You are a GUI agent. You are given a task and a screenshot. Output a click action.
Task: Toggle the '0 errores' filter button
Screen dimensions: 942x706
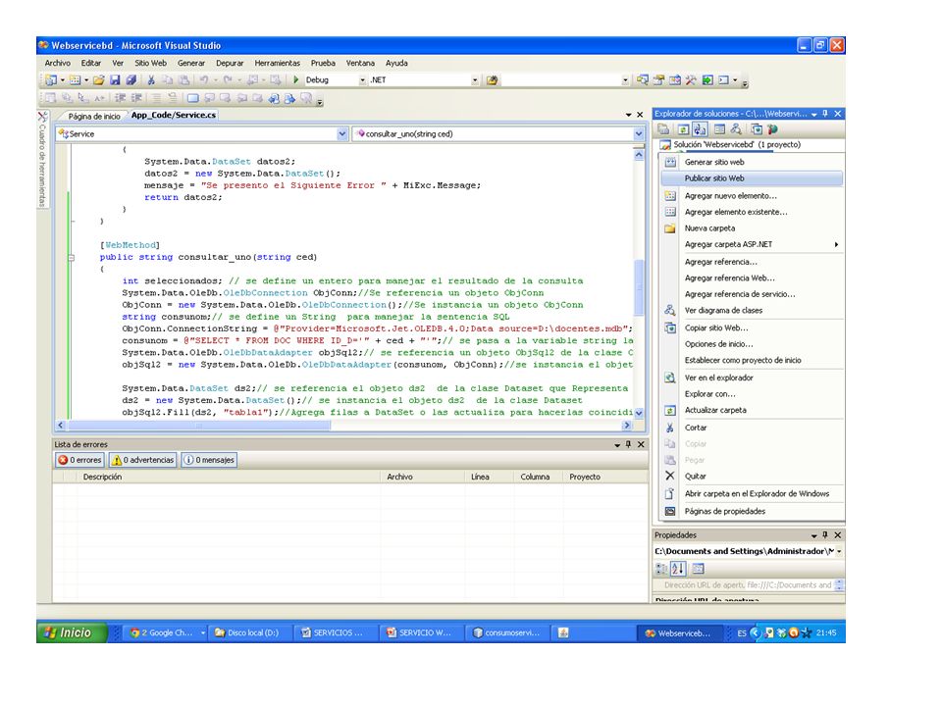click(79, 460)
